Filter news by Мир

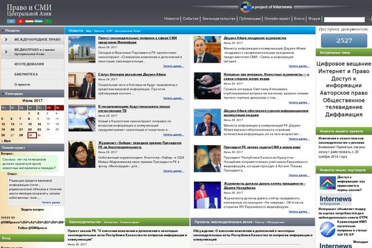(89, 31)
